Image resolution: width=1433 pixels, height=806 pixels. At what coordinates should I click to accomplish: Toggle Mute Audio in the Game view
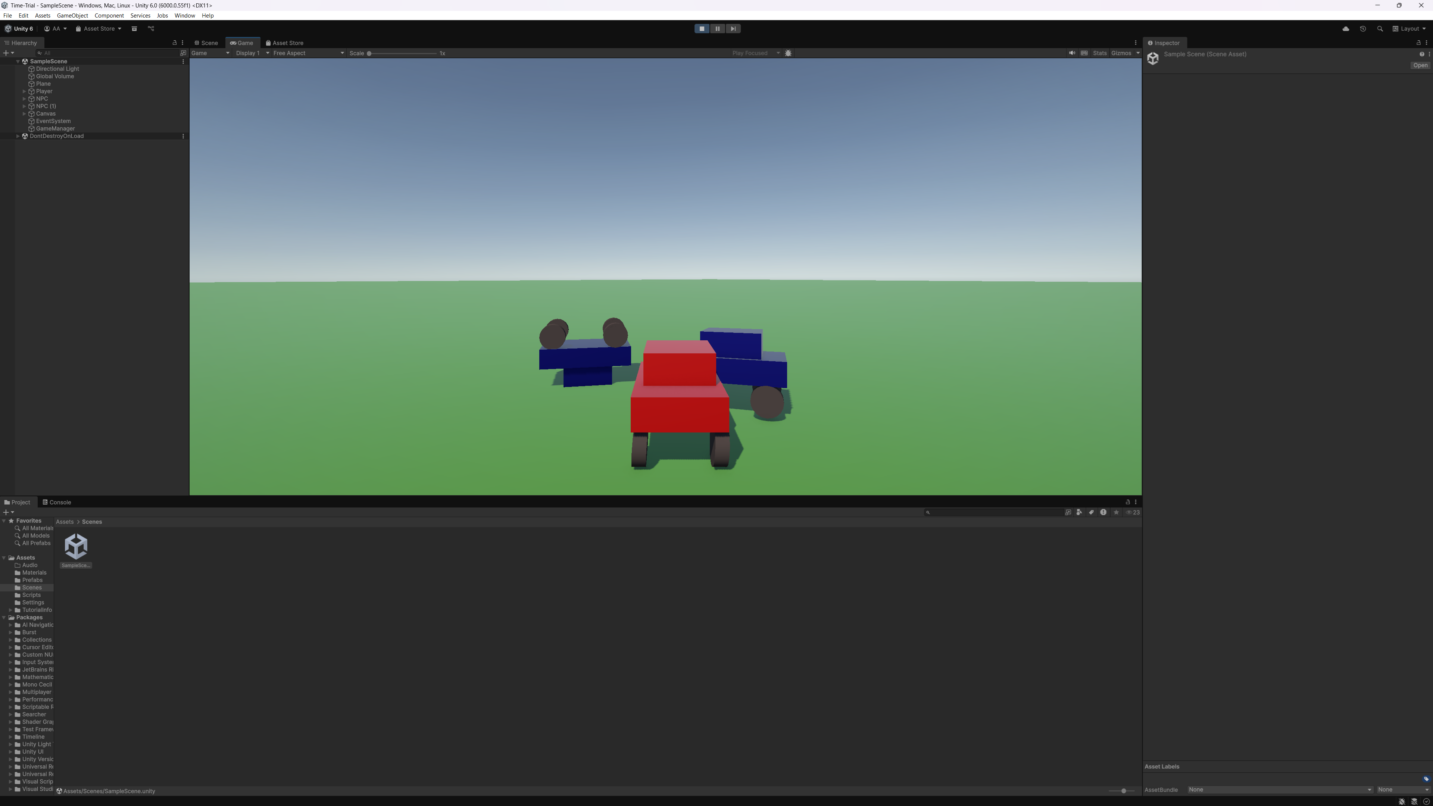1071,53
